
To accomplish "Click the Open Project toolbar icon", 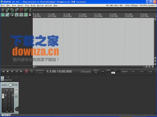I will click(7, 10).
